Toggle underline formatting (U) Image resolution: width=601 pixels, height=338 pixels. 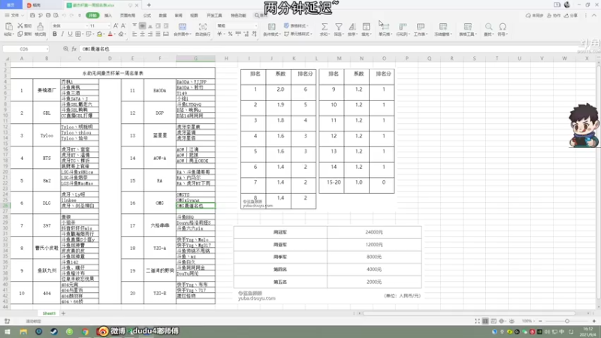tap(70, 34)
